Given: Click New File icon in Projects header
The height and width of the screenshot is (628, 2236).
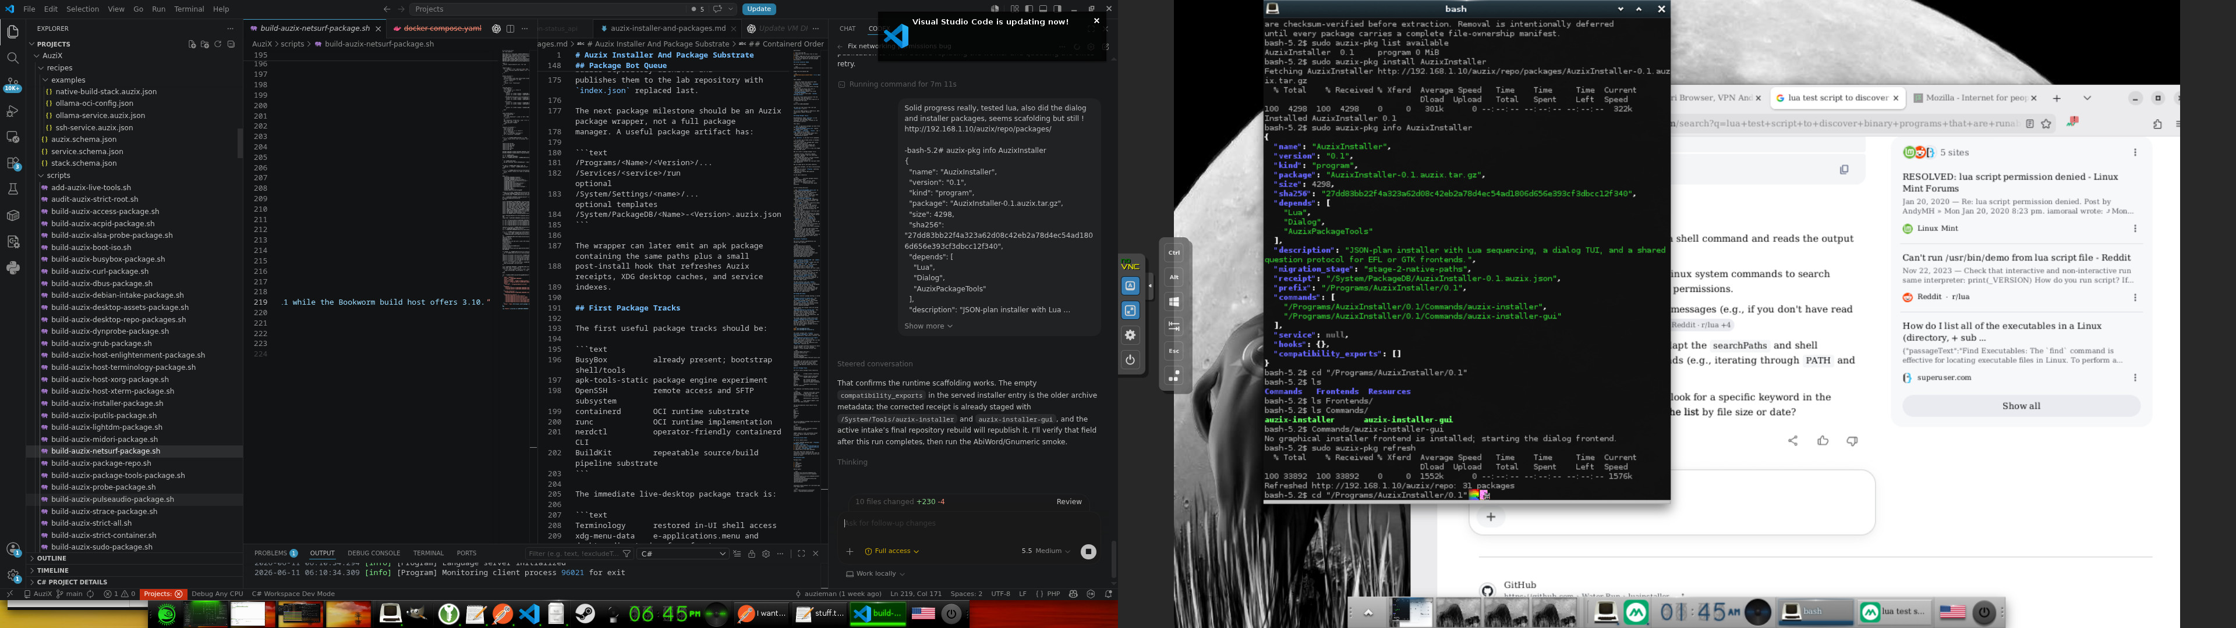Looking at the screenshot, I should [192, 44].
